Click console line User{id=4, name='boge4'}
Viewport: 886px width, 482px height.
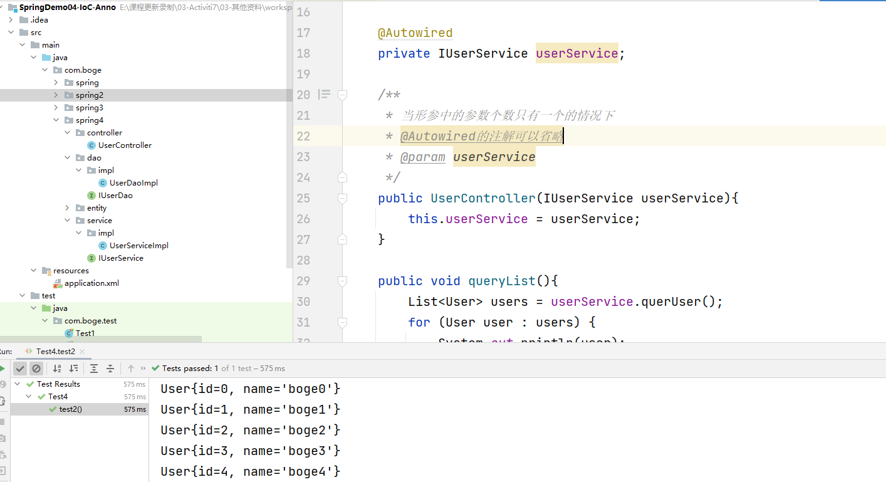(251, 471)
